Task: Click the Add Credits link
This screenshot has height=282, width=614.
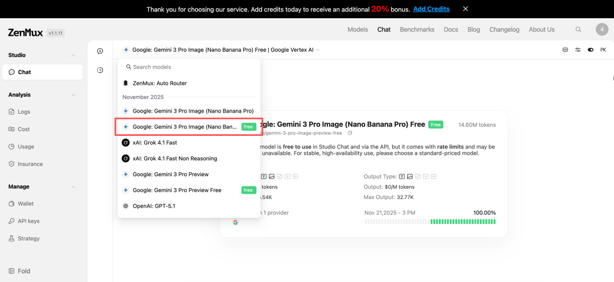Action: (x=431, y=9)
